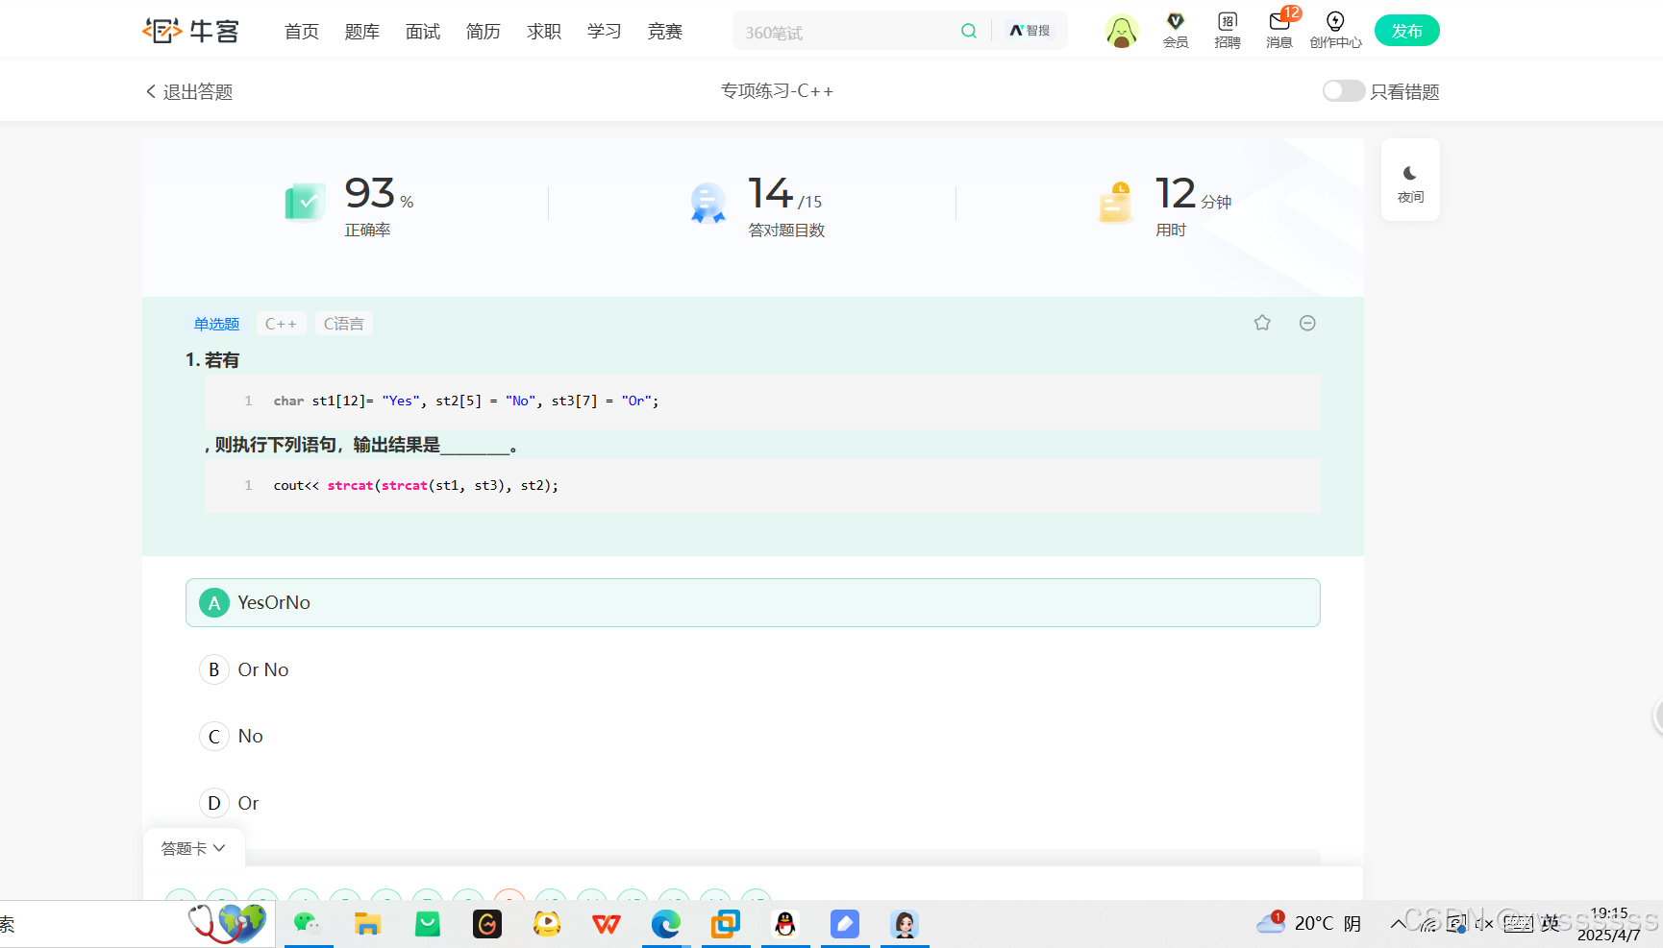
Task: Open the 招聘 recruitment icon
Action: point(1228,31)
